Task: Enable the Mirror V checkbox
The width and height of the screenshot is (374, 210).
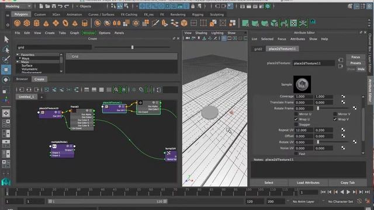Action: 335,114
